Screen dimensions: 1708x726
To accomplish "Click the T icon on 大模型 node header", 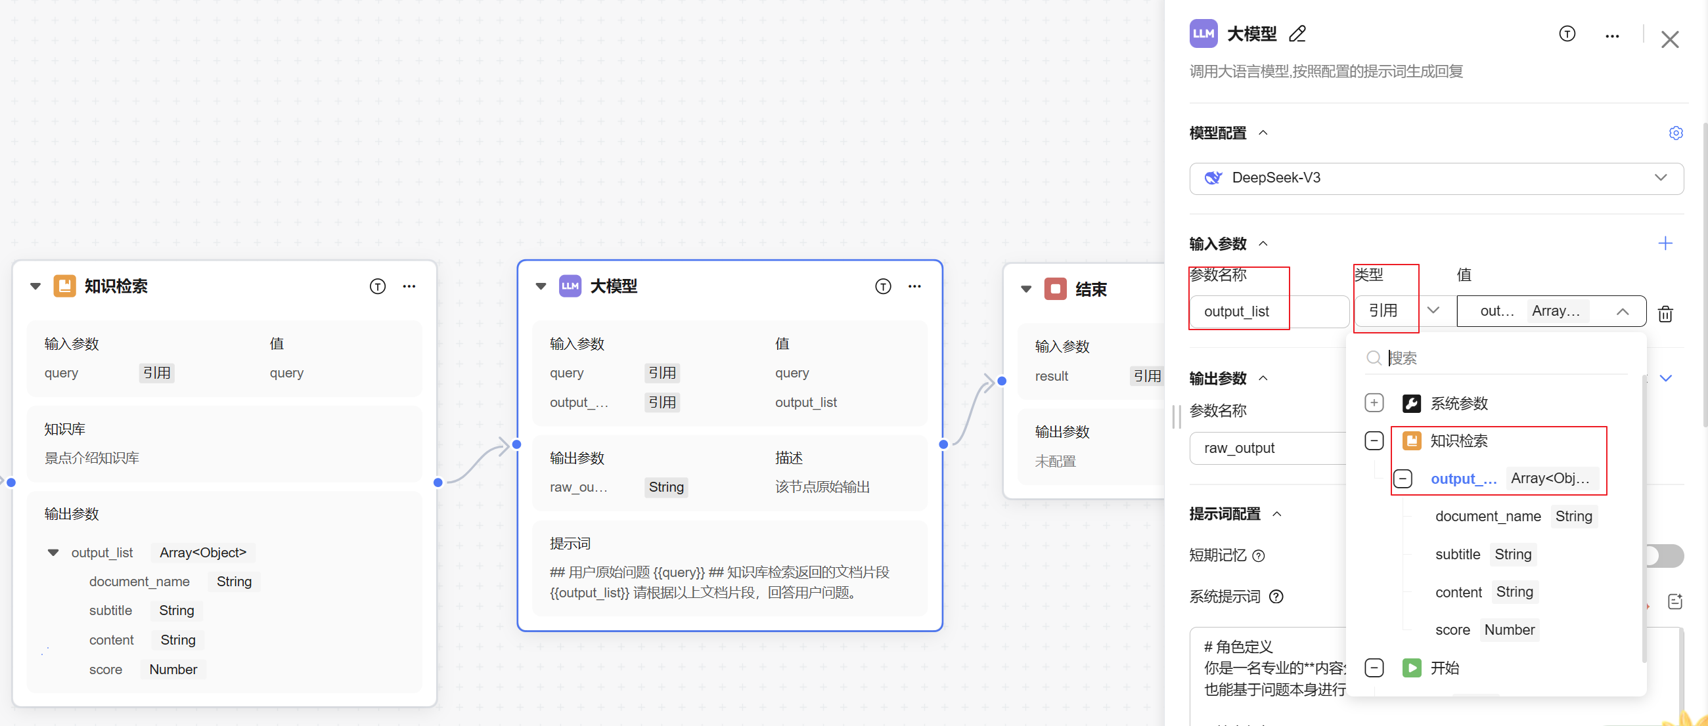I will pyautogui.click(x=882, y=286).
